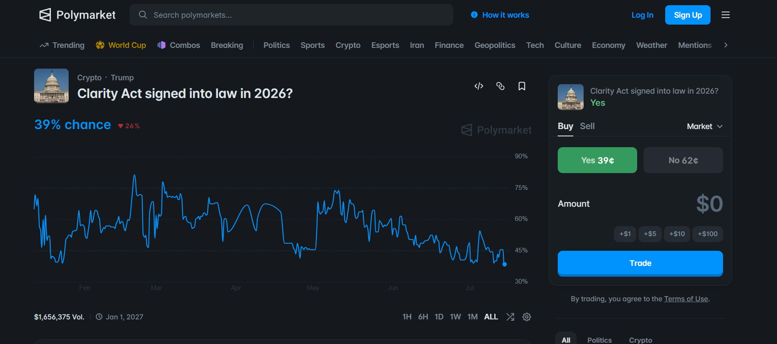The width and height of the screenshot is (777, 344).
Task: Open the Crypto nav category
Action: (348, 45)
